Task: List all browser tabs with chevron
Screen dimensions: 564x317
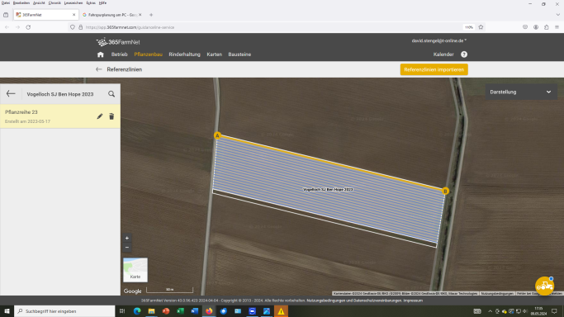Action: (557, 15)
